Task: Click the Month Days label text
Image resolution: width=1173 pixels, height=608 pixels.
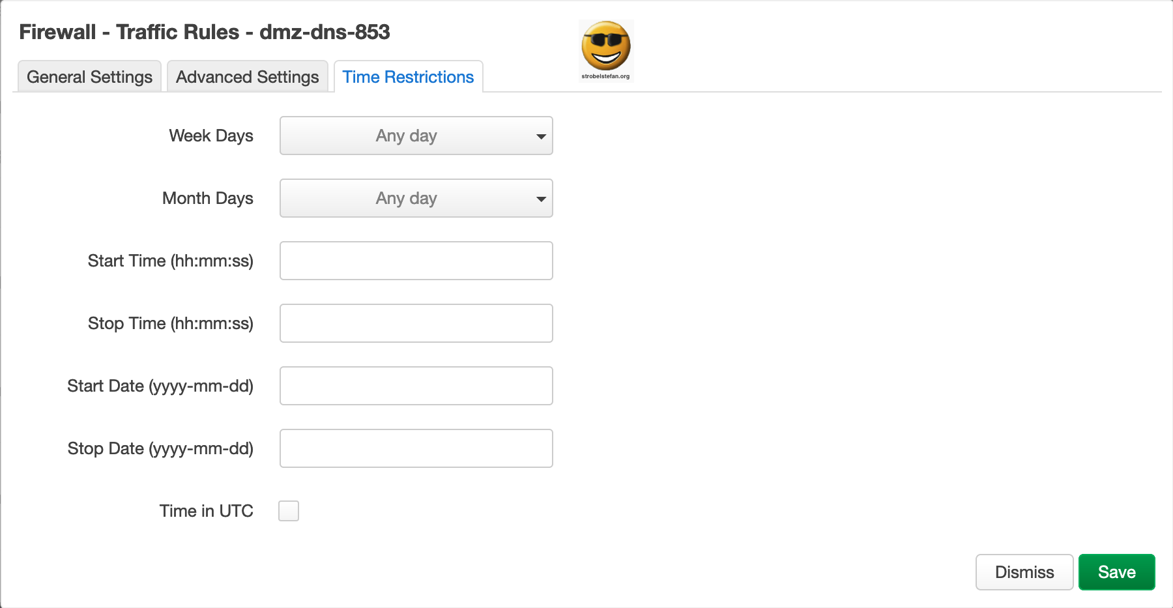Action: pyautogui.click(x=208, y=198)
